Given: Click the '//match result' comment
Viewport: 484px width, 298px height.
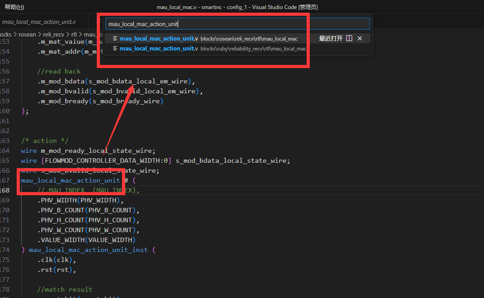Looking at the screenshot, I should [x=64, y=289].
